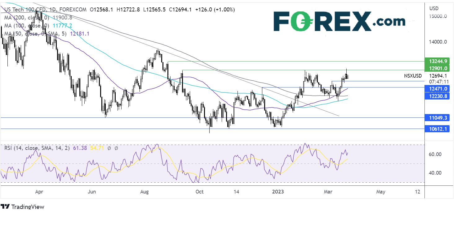Click the current price 12694.1 label

pos(438,76)
